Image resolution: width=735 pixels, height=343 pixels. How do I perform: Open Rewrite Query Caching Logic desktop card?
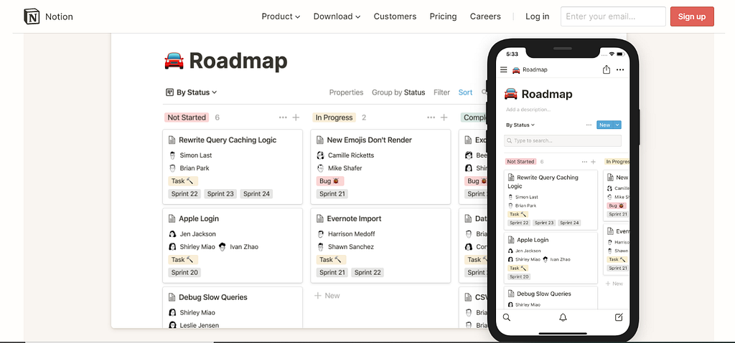(x=233, y=167)
